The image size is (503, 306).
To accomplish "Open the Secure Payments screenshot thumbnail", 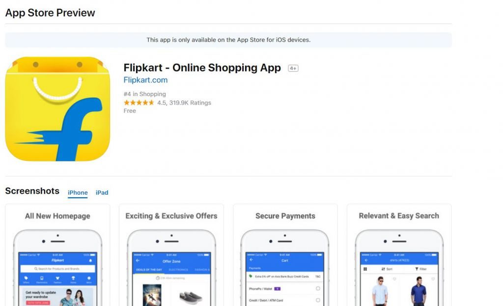I will pyautogui.click(x=285, y=255).
